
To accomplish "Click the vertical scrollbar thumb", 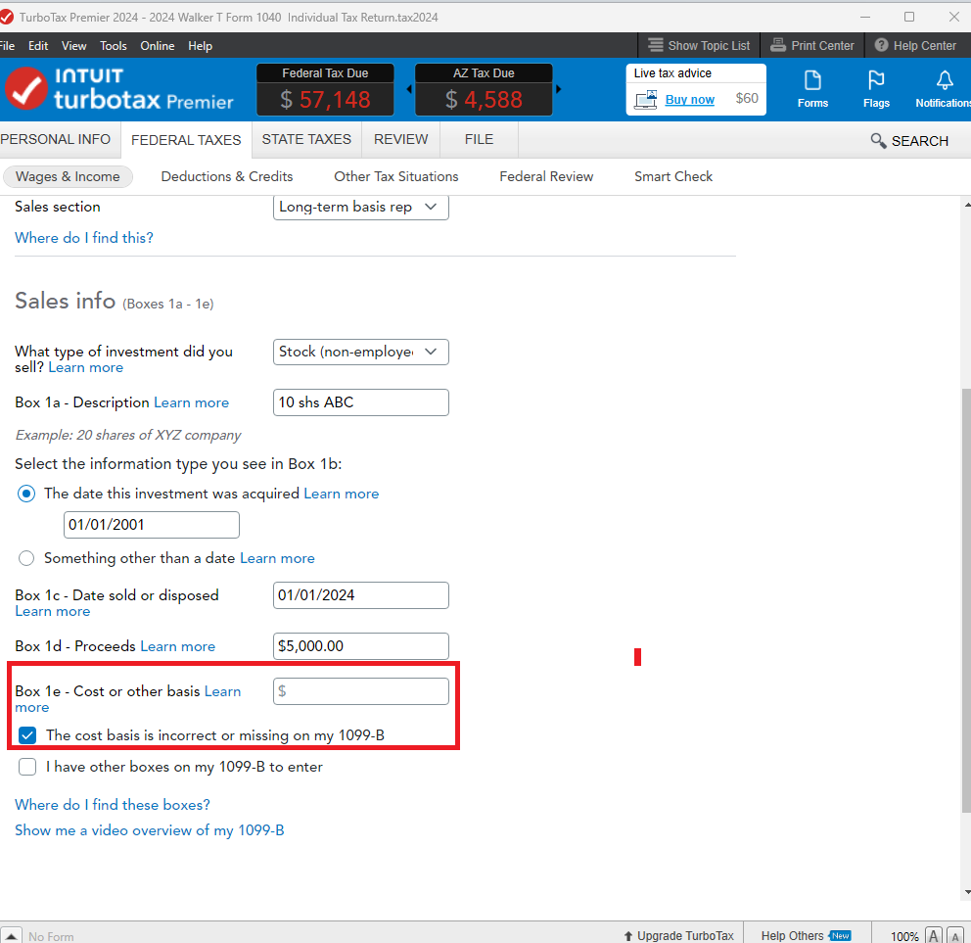I will (966, 599).
